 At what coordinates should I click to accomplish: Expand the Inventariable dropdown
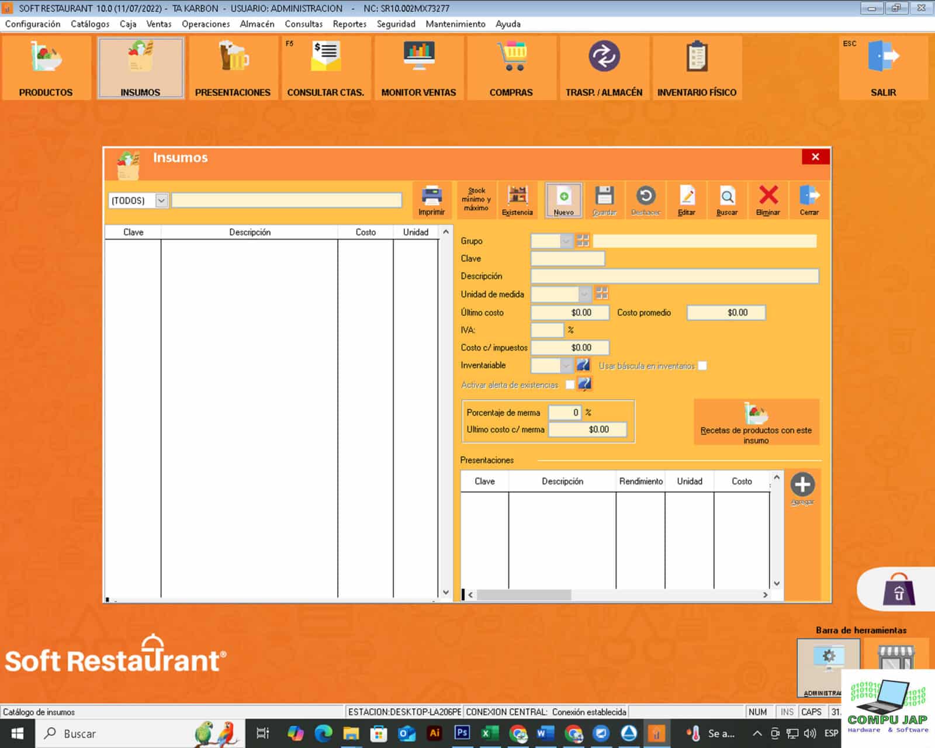coord(566,365)
